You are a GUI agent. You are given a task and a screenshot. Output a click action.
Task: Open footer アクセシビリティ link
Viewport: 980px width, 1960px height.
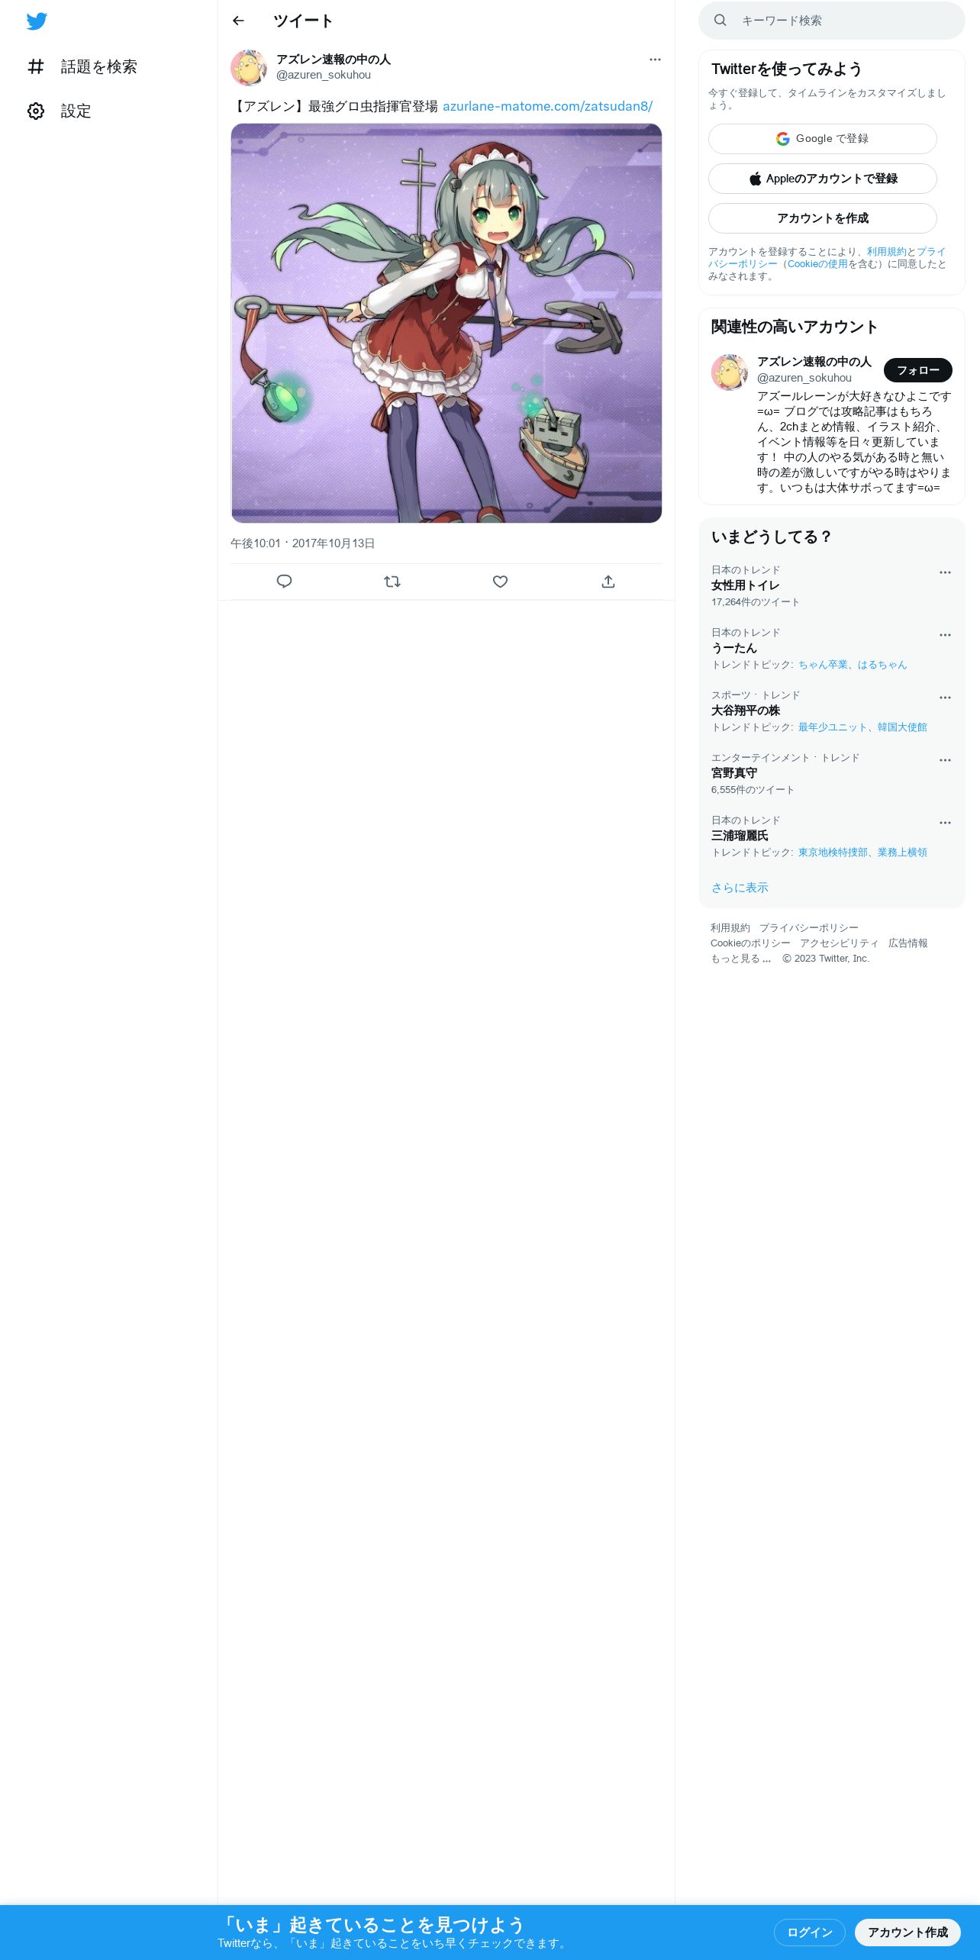tap(839, 943)
